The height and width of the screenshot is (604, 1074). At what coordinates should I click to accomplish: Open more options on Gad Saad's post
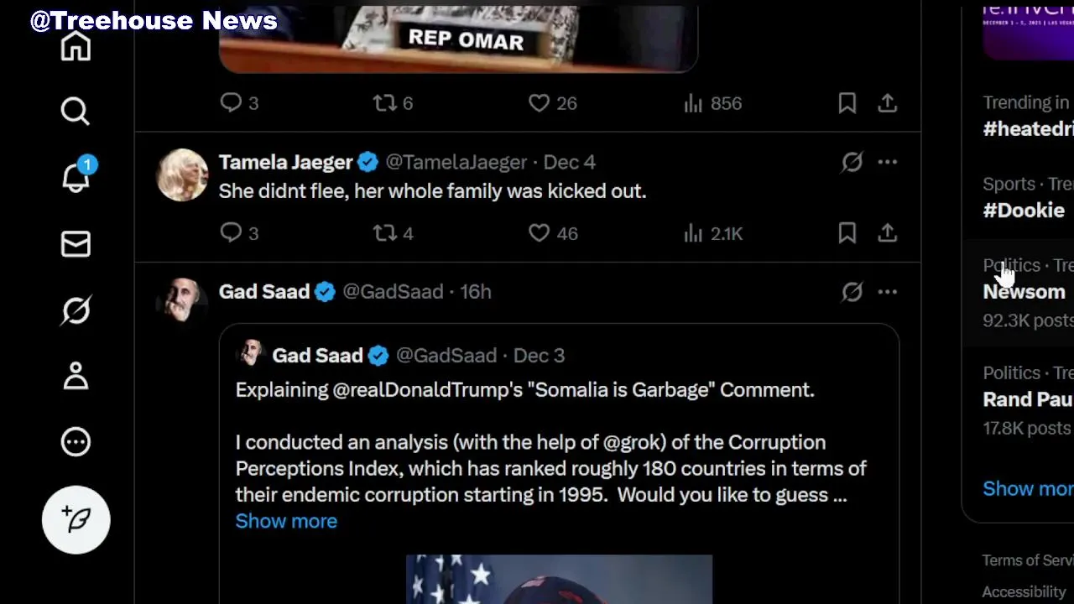[887, 292]
